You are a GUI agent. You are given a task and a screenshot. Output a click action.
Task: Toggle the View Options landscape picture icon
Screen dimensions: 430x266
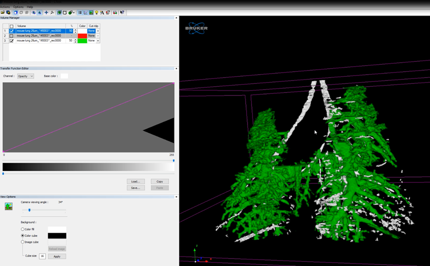91,12
